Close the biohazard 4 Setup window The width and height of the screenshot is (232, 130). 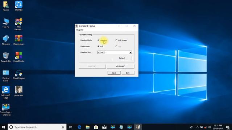tap(134, 26)
